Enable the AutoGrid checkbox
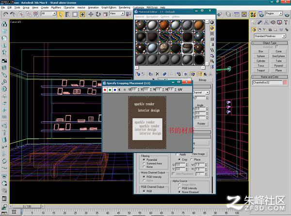 pyautogui.click(x=277, y=47)
